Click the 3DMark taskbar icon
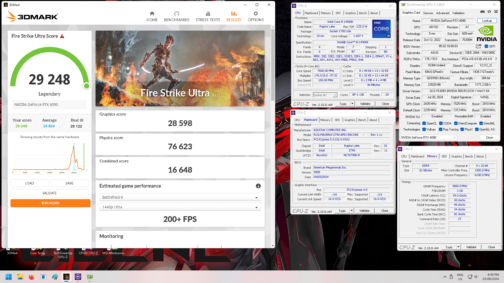Viewport: 504px width, 283px height. [x=66, y=277]
